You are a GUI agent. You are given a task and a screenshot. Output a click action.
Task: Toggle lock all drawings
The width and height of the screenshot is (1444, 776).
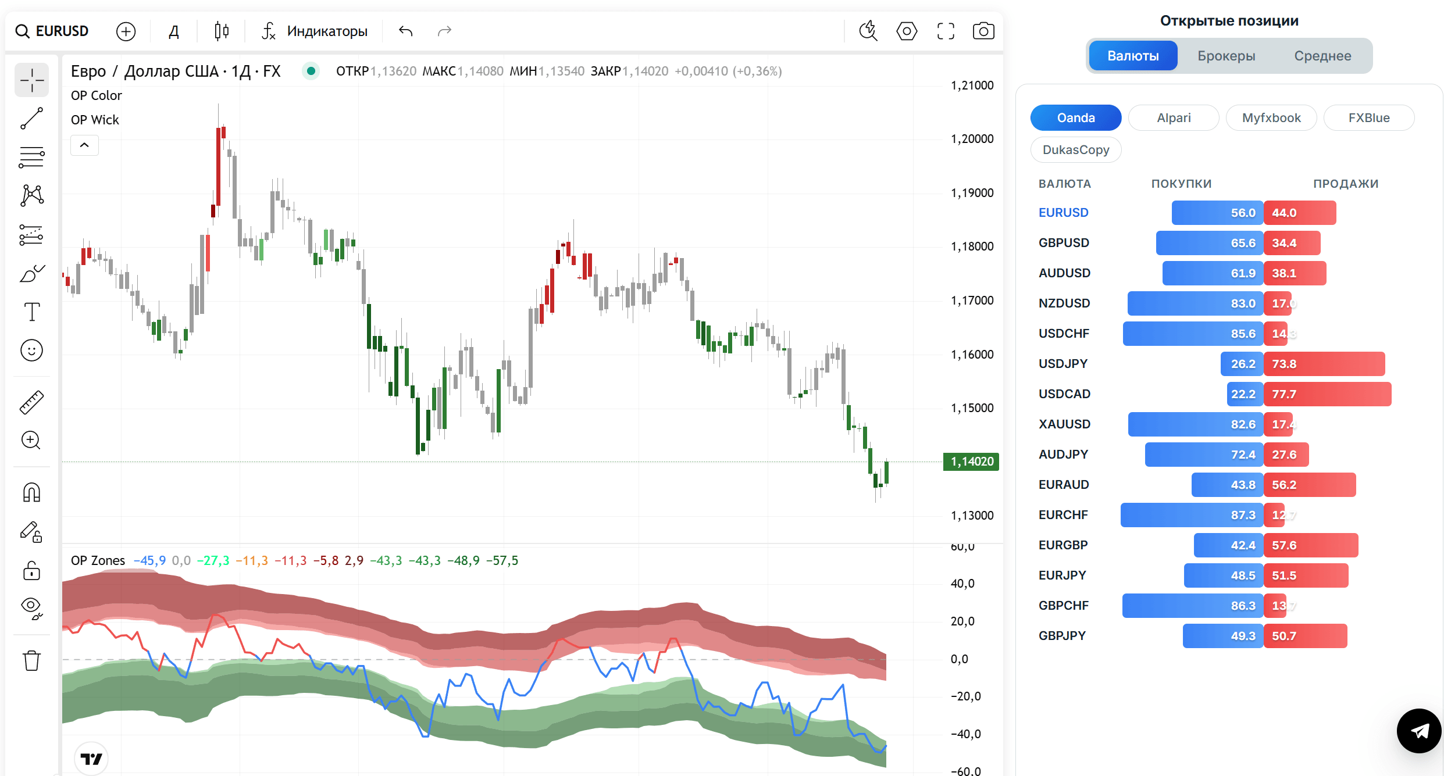click(31, 571)
